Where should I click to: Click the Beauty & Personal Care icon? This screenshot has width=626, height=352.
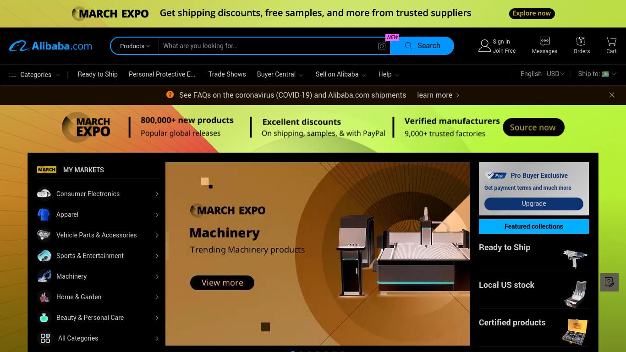click(44, 318)
